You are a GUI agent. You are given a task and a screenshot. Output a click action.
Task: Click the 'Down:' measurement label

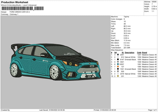tap(113, 33)
